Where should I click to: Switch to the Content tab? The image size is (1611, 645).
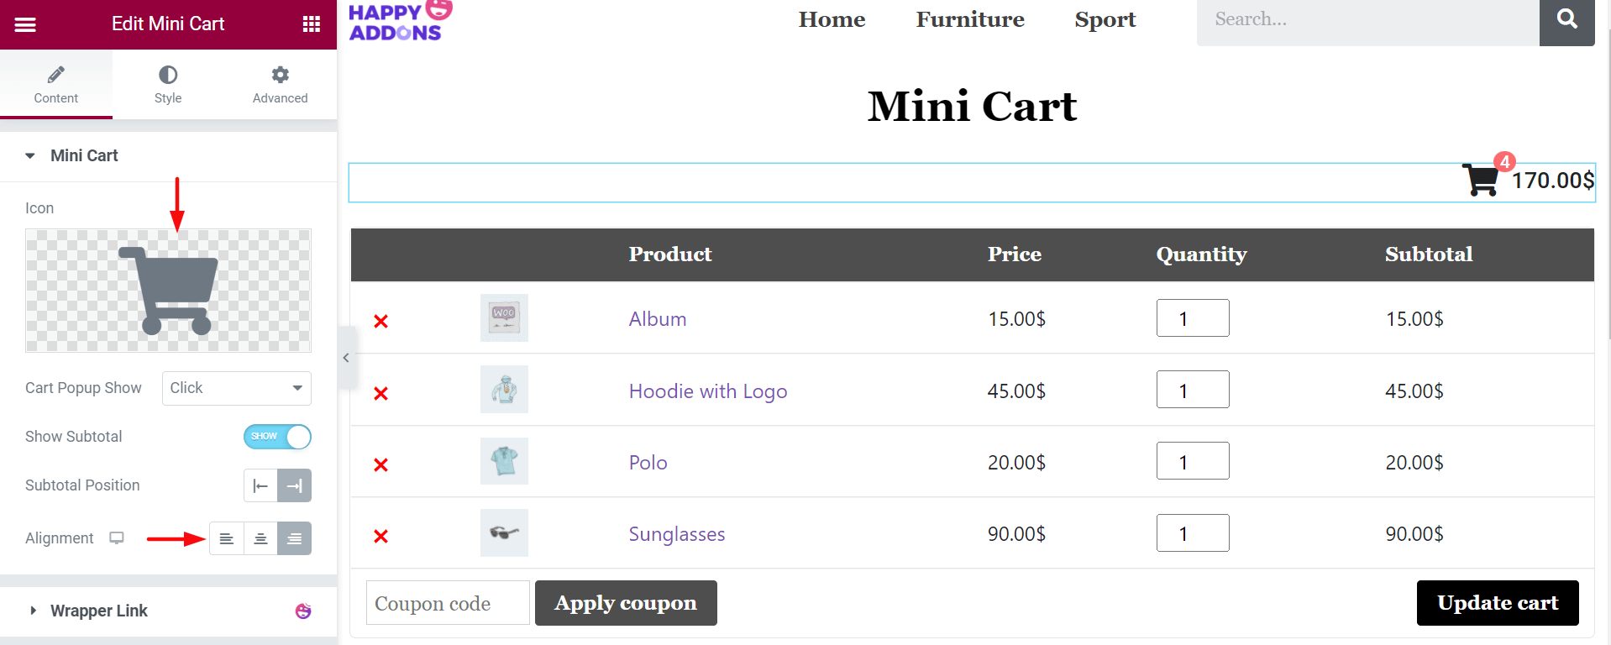[56, 84]
